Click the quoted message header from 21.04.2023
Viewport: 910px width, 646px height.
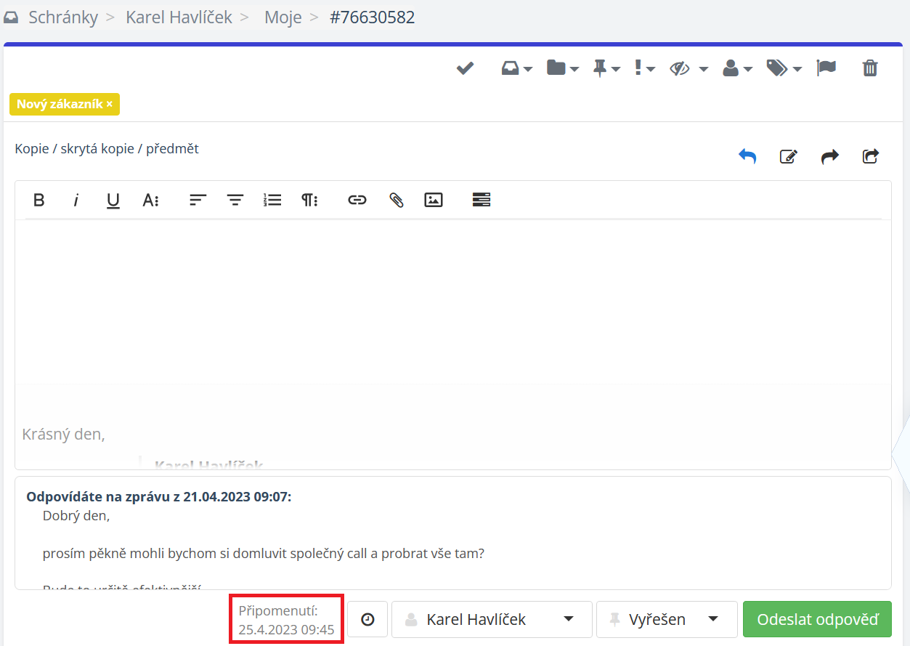click(158, 497)
